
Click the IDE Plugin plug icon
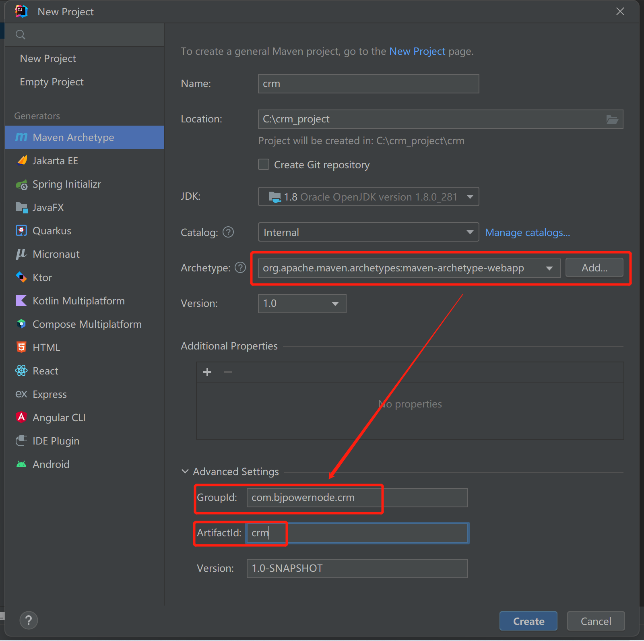[21, 440]
